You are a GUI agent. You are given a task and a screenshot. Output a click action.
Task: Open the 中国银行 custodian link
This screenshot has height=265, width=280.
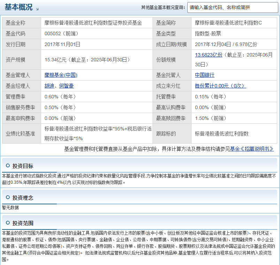[x=205, y=75]
